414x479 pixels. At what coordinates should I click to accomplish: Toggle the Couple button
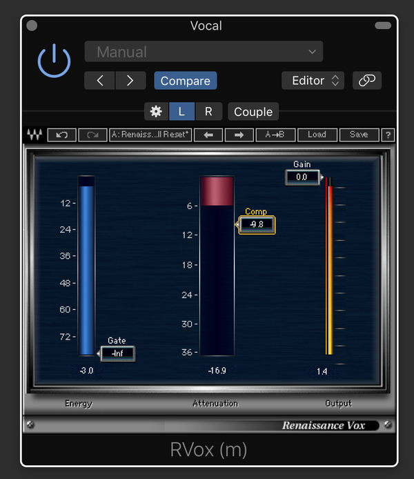point(253,112)
